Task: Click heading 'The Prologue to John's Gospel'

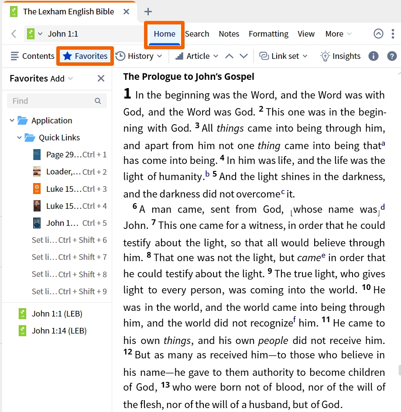Action: [x=189, y=76]
